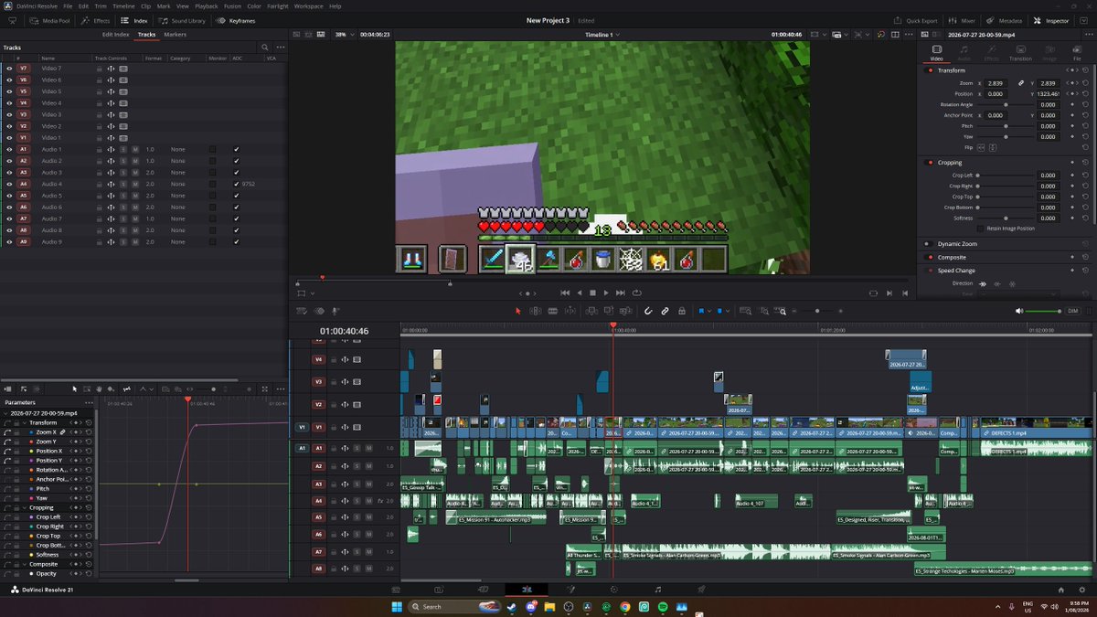The width and height of the screenshot is (1097, 617).
Task: Reset the Zoom X keyframe curve icon
Action: coord(89,431)
